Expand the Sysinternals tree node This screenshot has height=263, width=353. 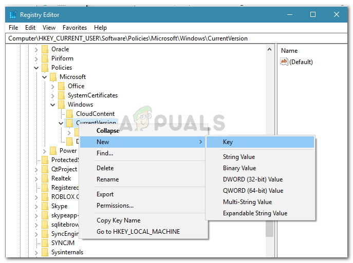coord(36,252)
